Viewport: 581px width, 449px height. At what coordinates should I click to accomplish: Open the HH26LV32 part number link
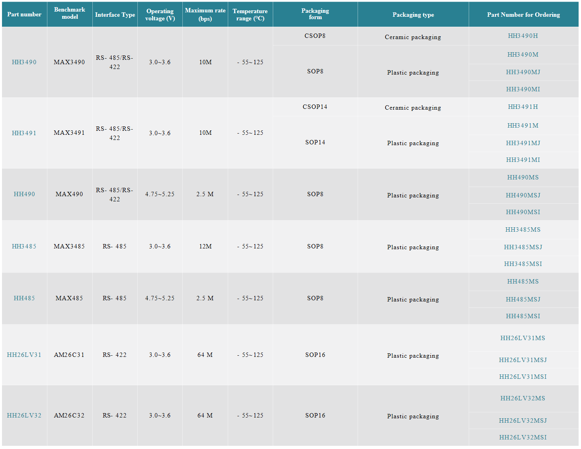click(24, 416)
